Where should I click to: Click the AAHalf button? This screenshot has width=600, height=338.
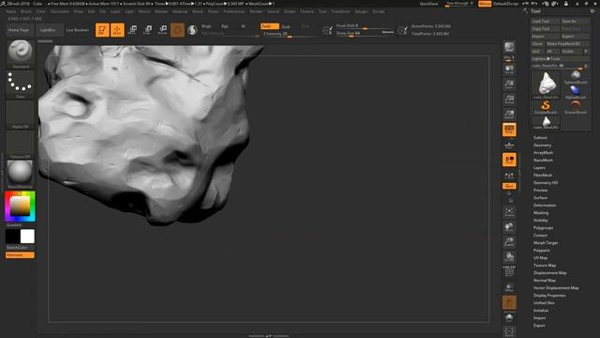(509, 115)
